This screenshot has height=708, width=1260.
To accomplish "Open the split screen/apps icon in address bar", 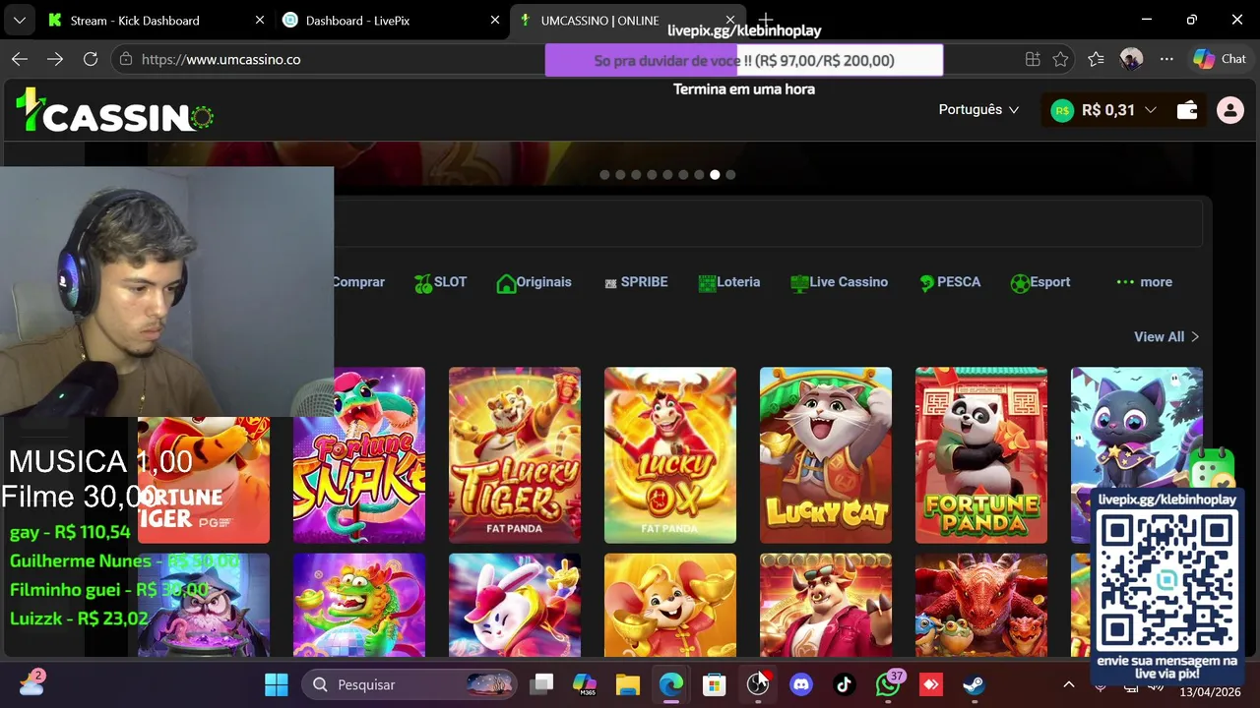I will (x=1033, y=59).
